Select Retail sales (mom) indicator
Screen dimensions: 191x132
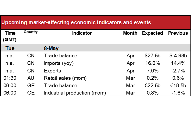[65, 78]
